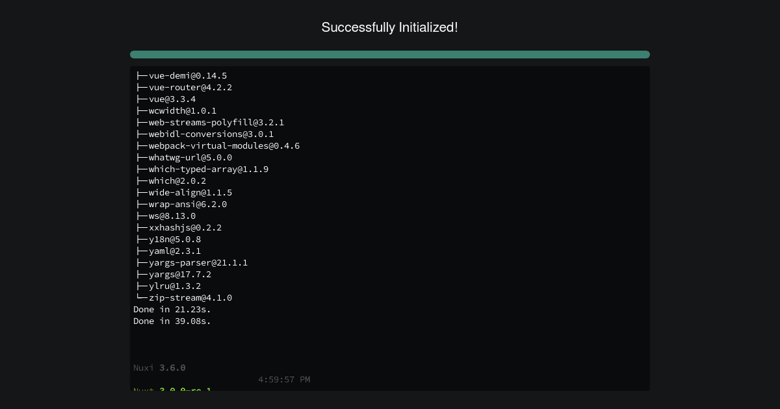
Task: Click the 'Done in 21.23s.' message
Action: [172, 309]
